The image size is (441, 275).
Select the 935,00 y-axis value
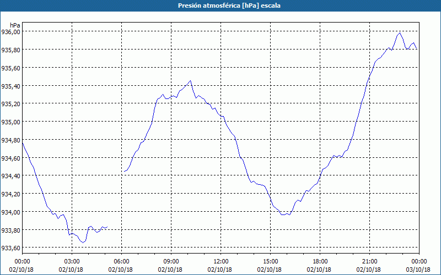click(x=11, y=122)
